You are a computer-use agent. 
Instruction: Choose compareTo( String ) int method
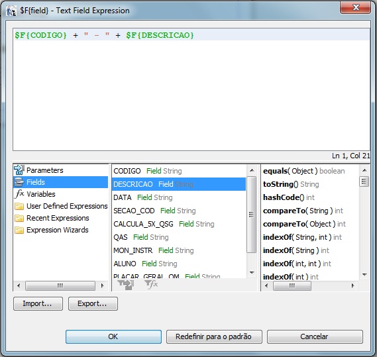pos(303,211)
